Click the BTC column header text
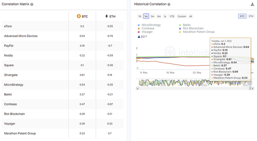 (85, 16)
